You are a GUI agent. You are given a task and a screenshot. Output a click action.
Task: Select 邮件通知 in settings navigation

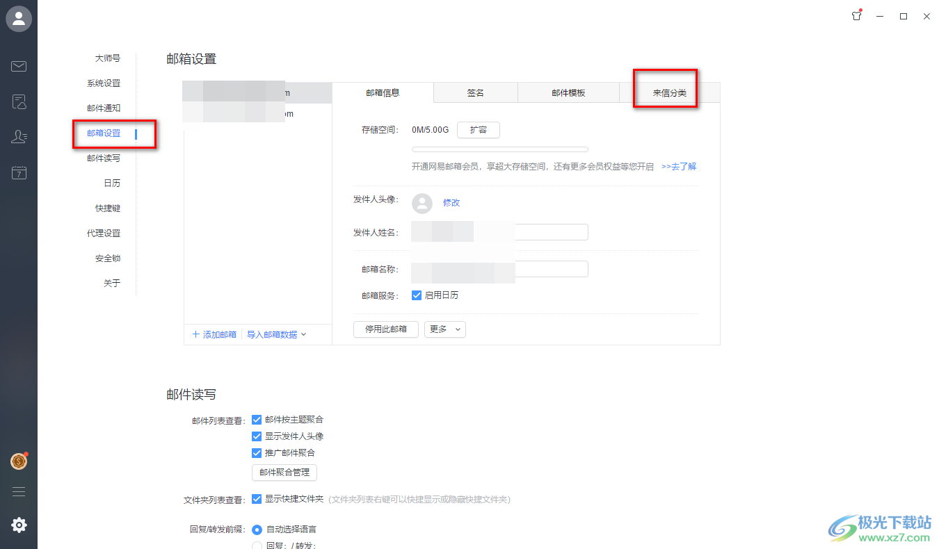click(x=104, y=108)
